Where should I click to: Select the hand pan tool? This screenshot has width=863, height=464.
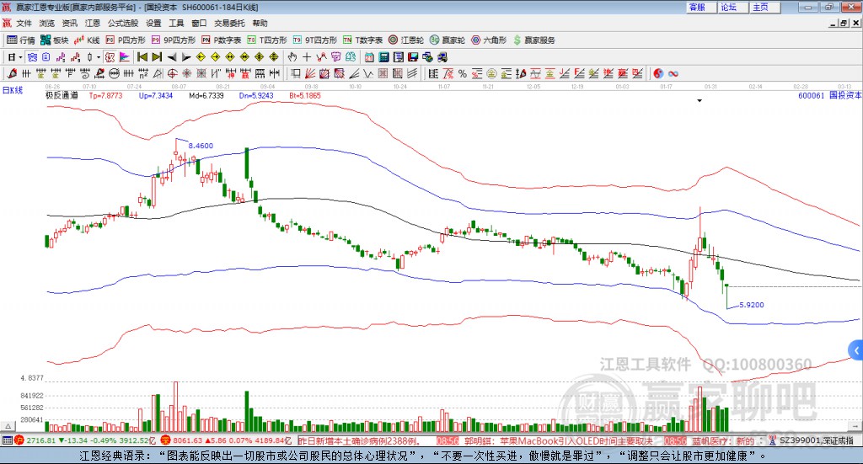tap(292, 56)
